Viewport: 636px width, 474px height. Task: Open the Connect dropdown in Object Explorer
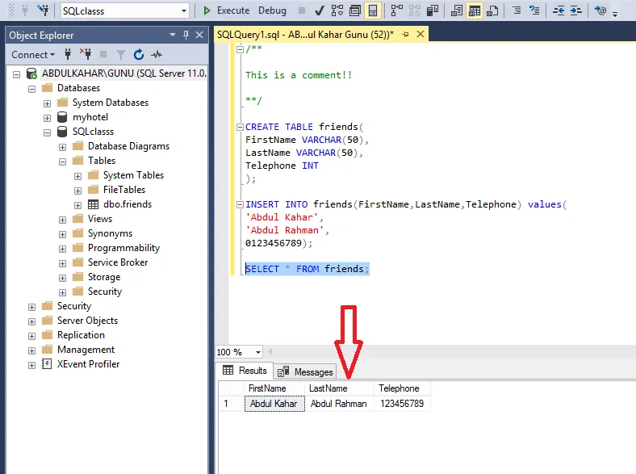[33, 54]
